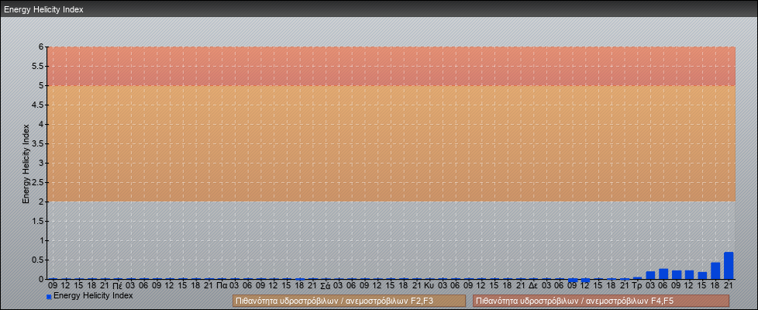Click the 6 tick label on the y-axis
Viewport: 758px width, 310px height.
point(42,46)
